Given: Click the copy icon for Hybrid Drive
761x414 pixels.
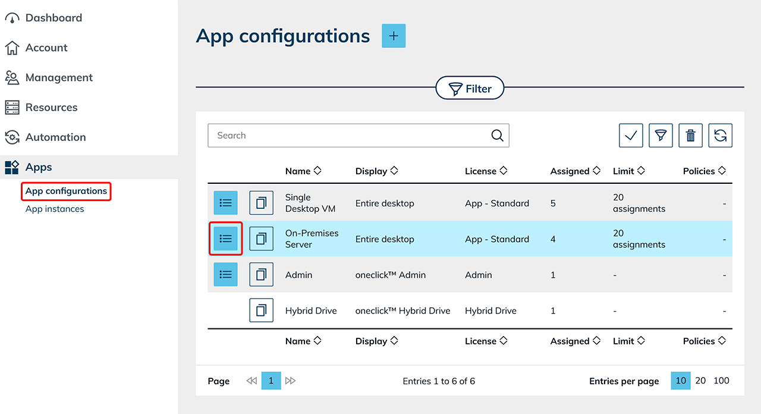Looking at the screenshot, I should (x=261, y=310).
